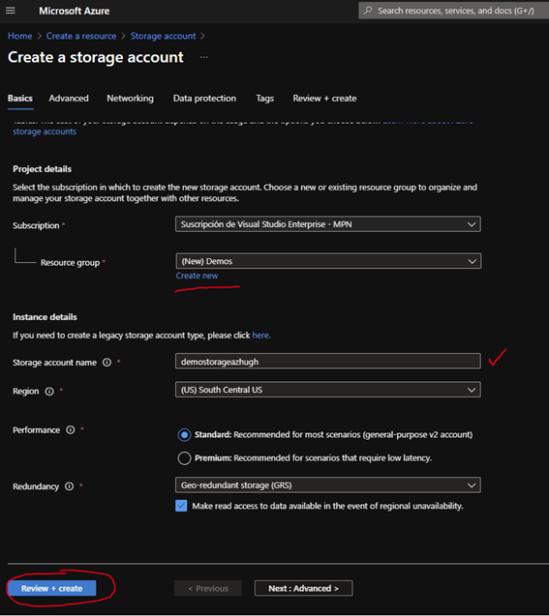
Task: Select Premium performance option
Action: [184, 458]
